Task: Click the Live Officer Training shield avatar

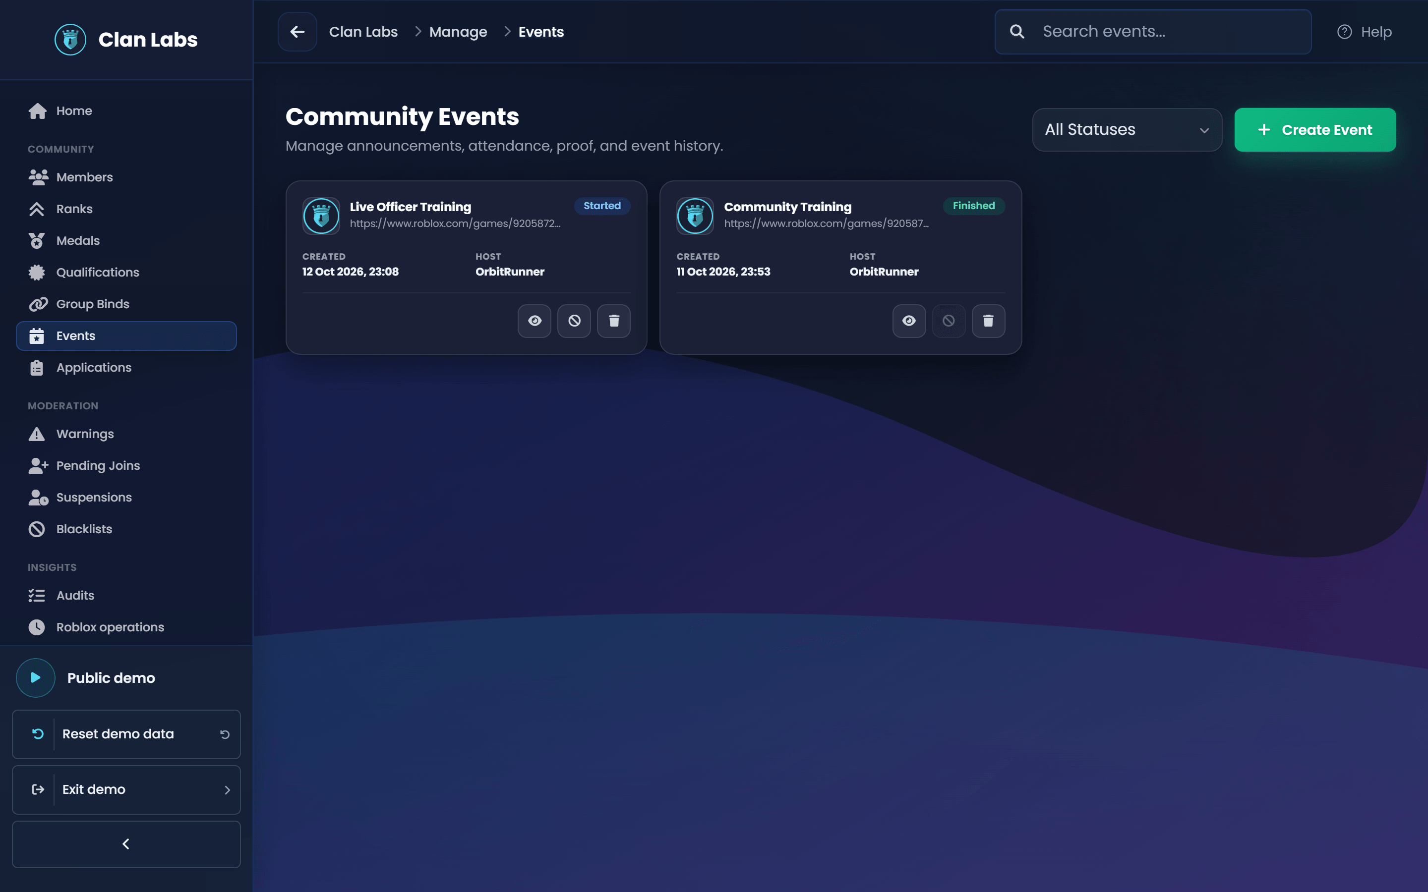Action: click(321, 216)
